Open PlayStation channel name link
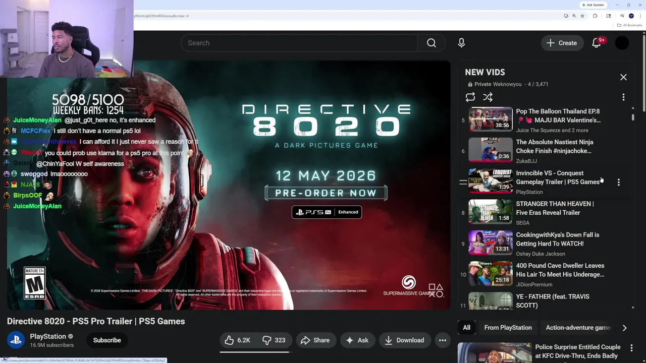Viewport: 646px width, 363px height. [x=48, y=336]
